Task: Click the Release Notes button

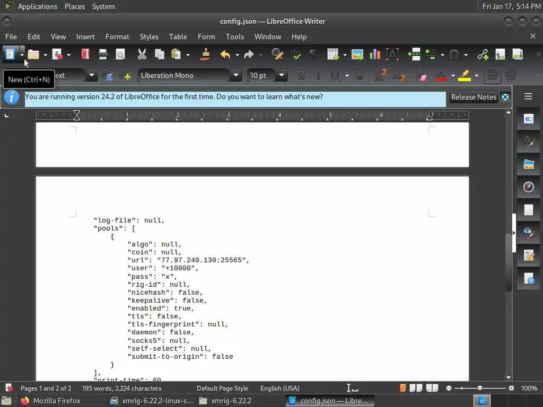Action: click(474, 98)
